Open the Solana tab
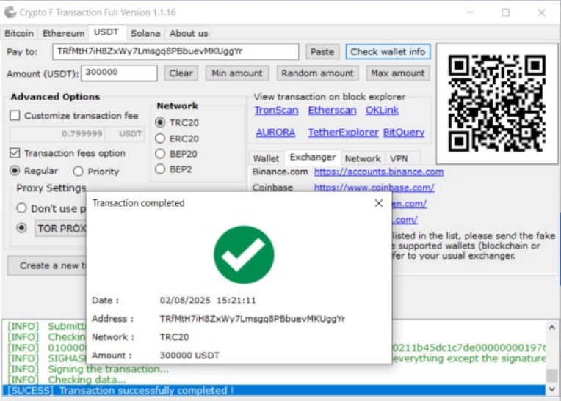 pyautogui.click(x=145, y=33)
